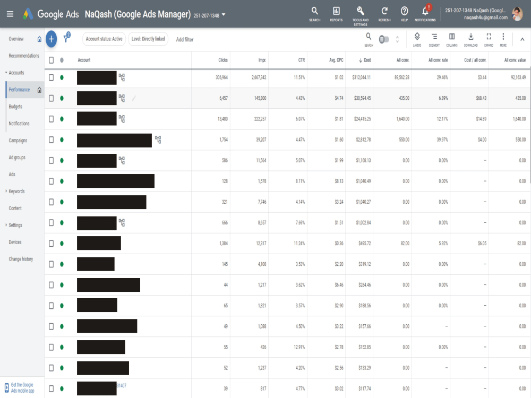Open Budgets in sidebar
Viewport: 531px width, 398px height.
15,107
